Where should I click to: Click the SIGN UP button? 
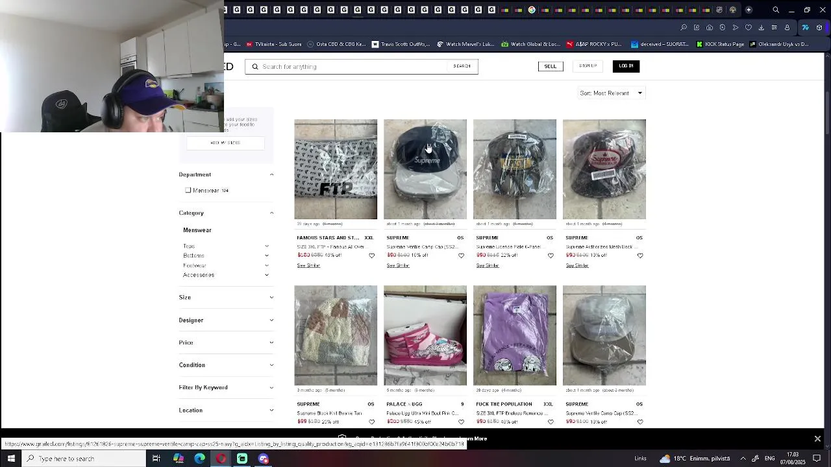click(588, 66)
